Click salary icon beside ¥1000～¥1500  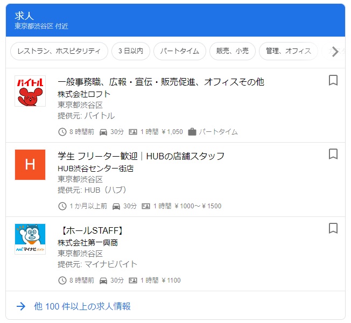[146, 206]
